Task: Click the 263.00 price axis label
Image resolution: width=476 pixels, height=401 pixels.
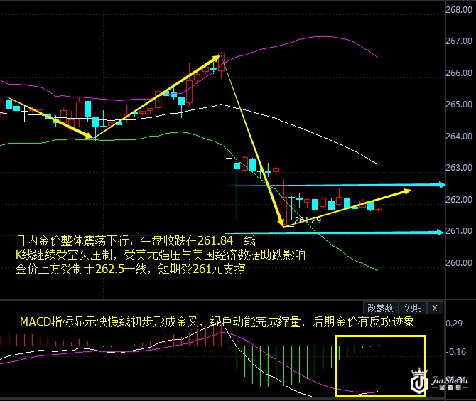Action: pos(459,167)
